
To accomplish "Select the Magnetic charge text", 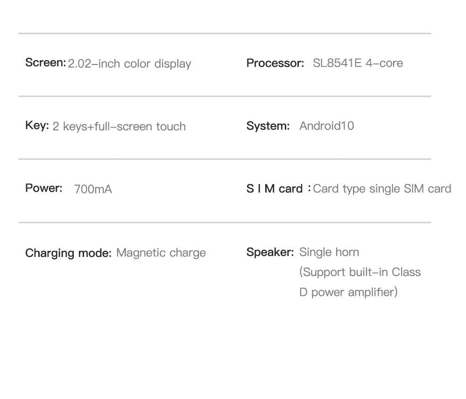I will [161, 253].
